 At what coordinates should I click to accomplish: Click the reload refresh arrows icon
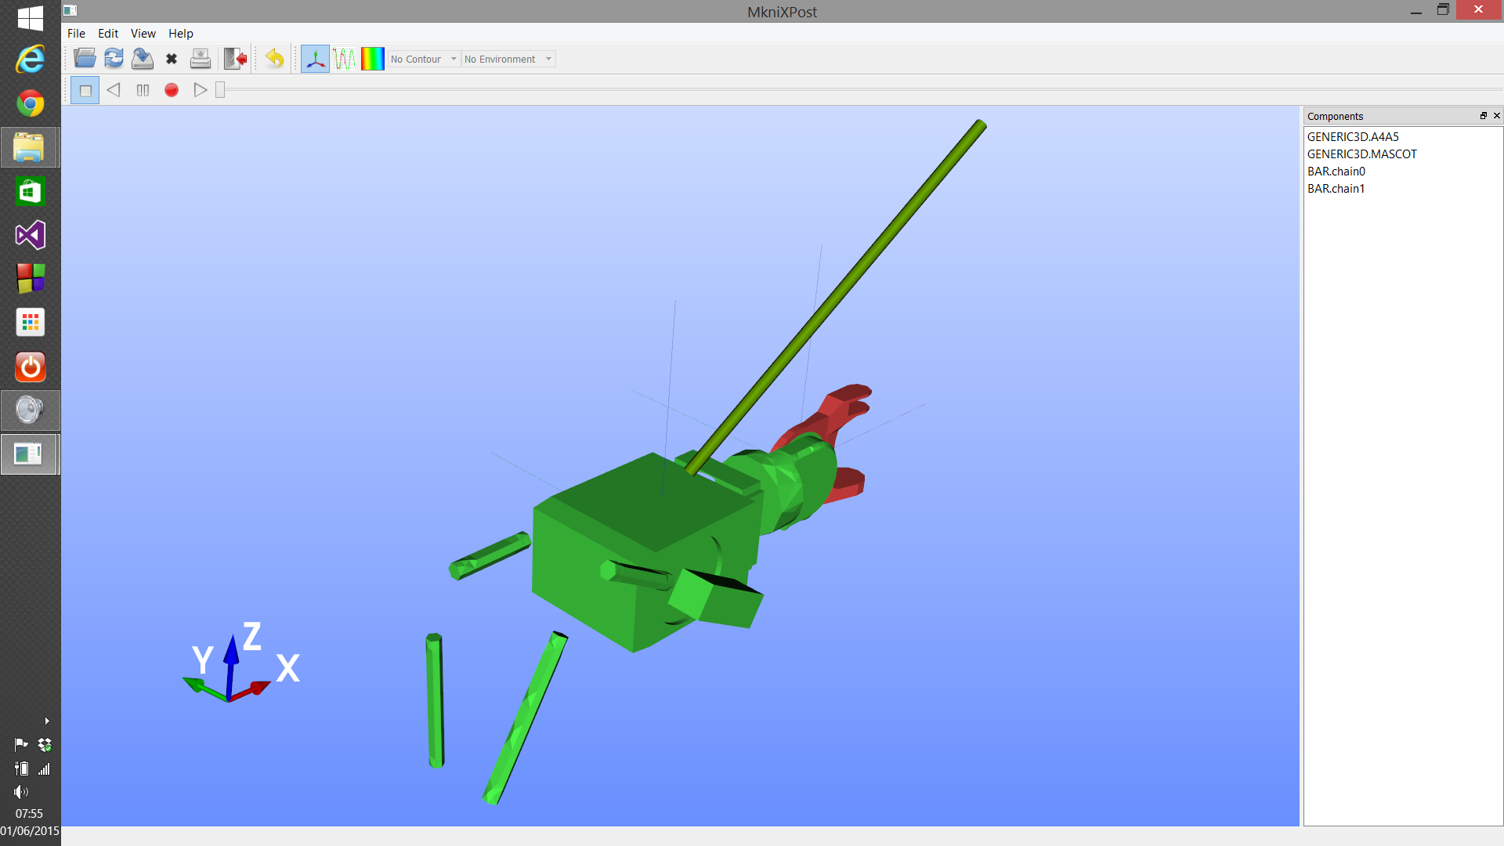pyautogui.click(x=114, y=59)
